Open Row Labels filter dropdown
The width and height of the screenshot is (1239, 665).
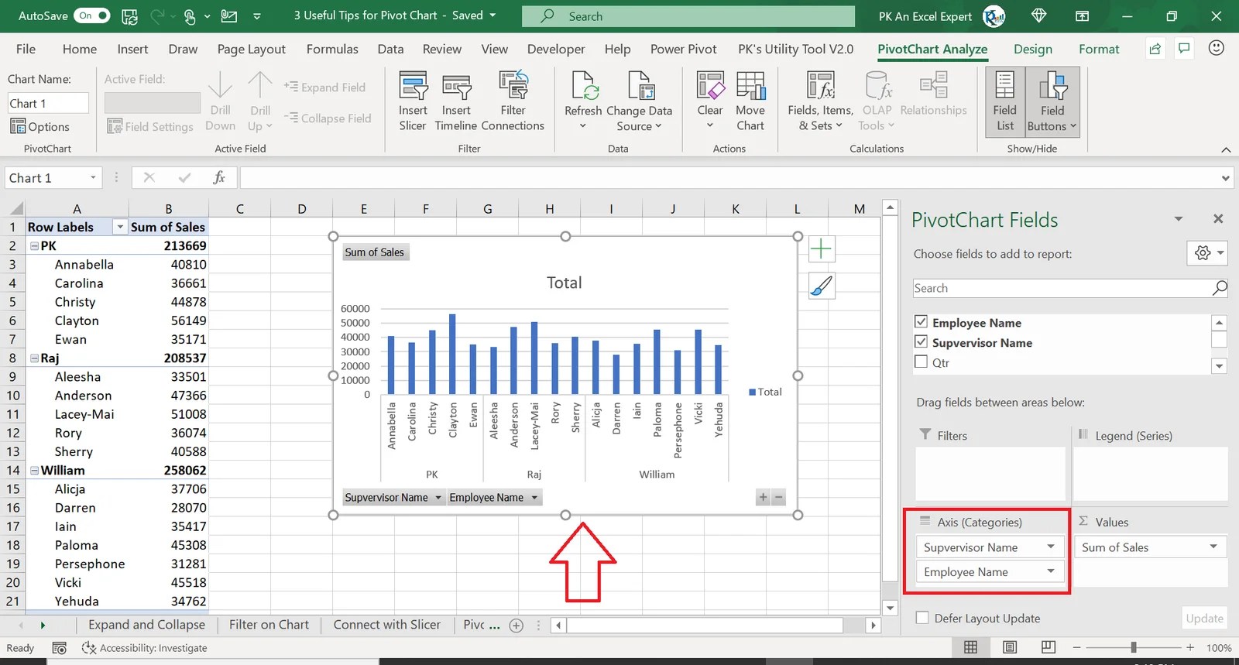(119, 227)
